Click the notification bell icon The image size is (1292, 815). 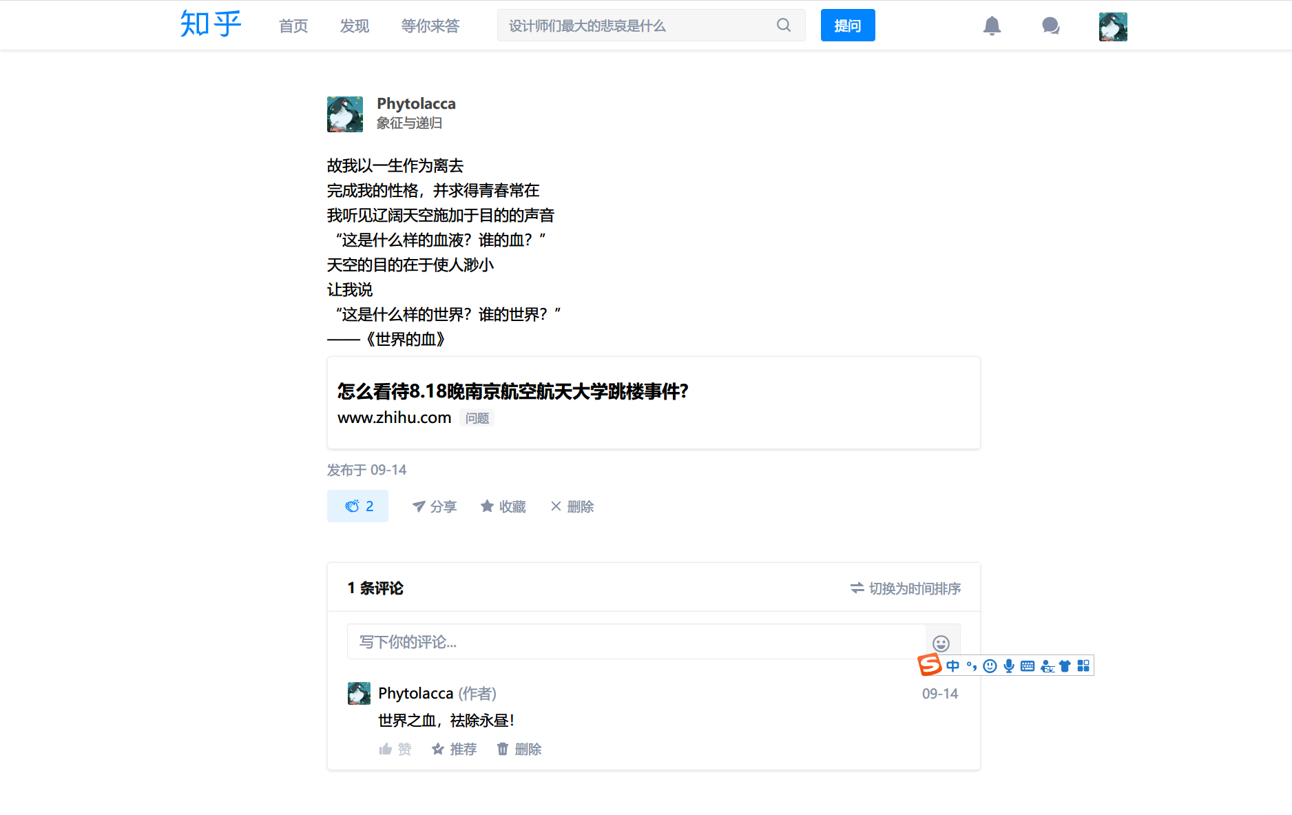992,26
